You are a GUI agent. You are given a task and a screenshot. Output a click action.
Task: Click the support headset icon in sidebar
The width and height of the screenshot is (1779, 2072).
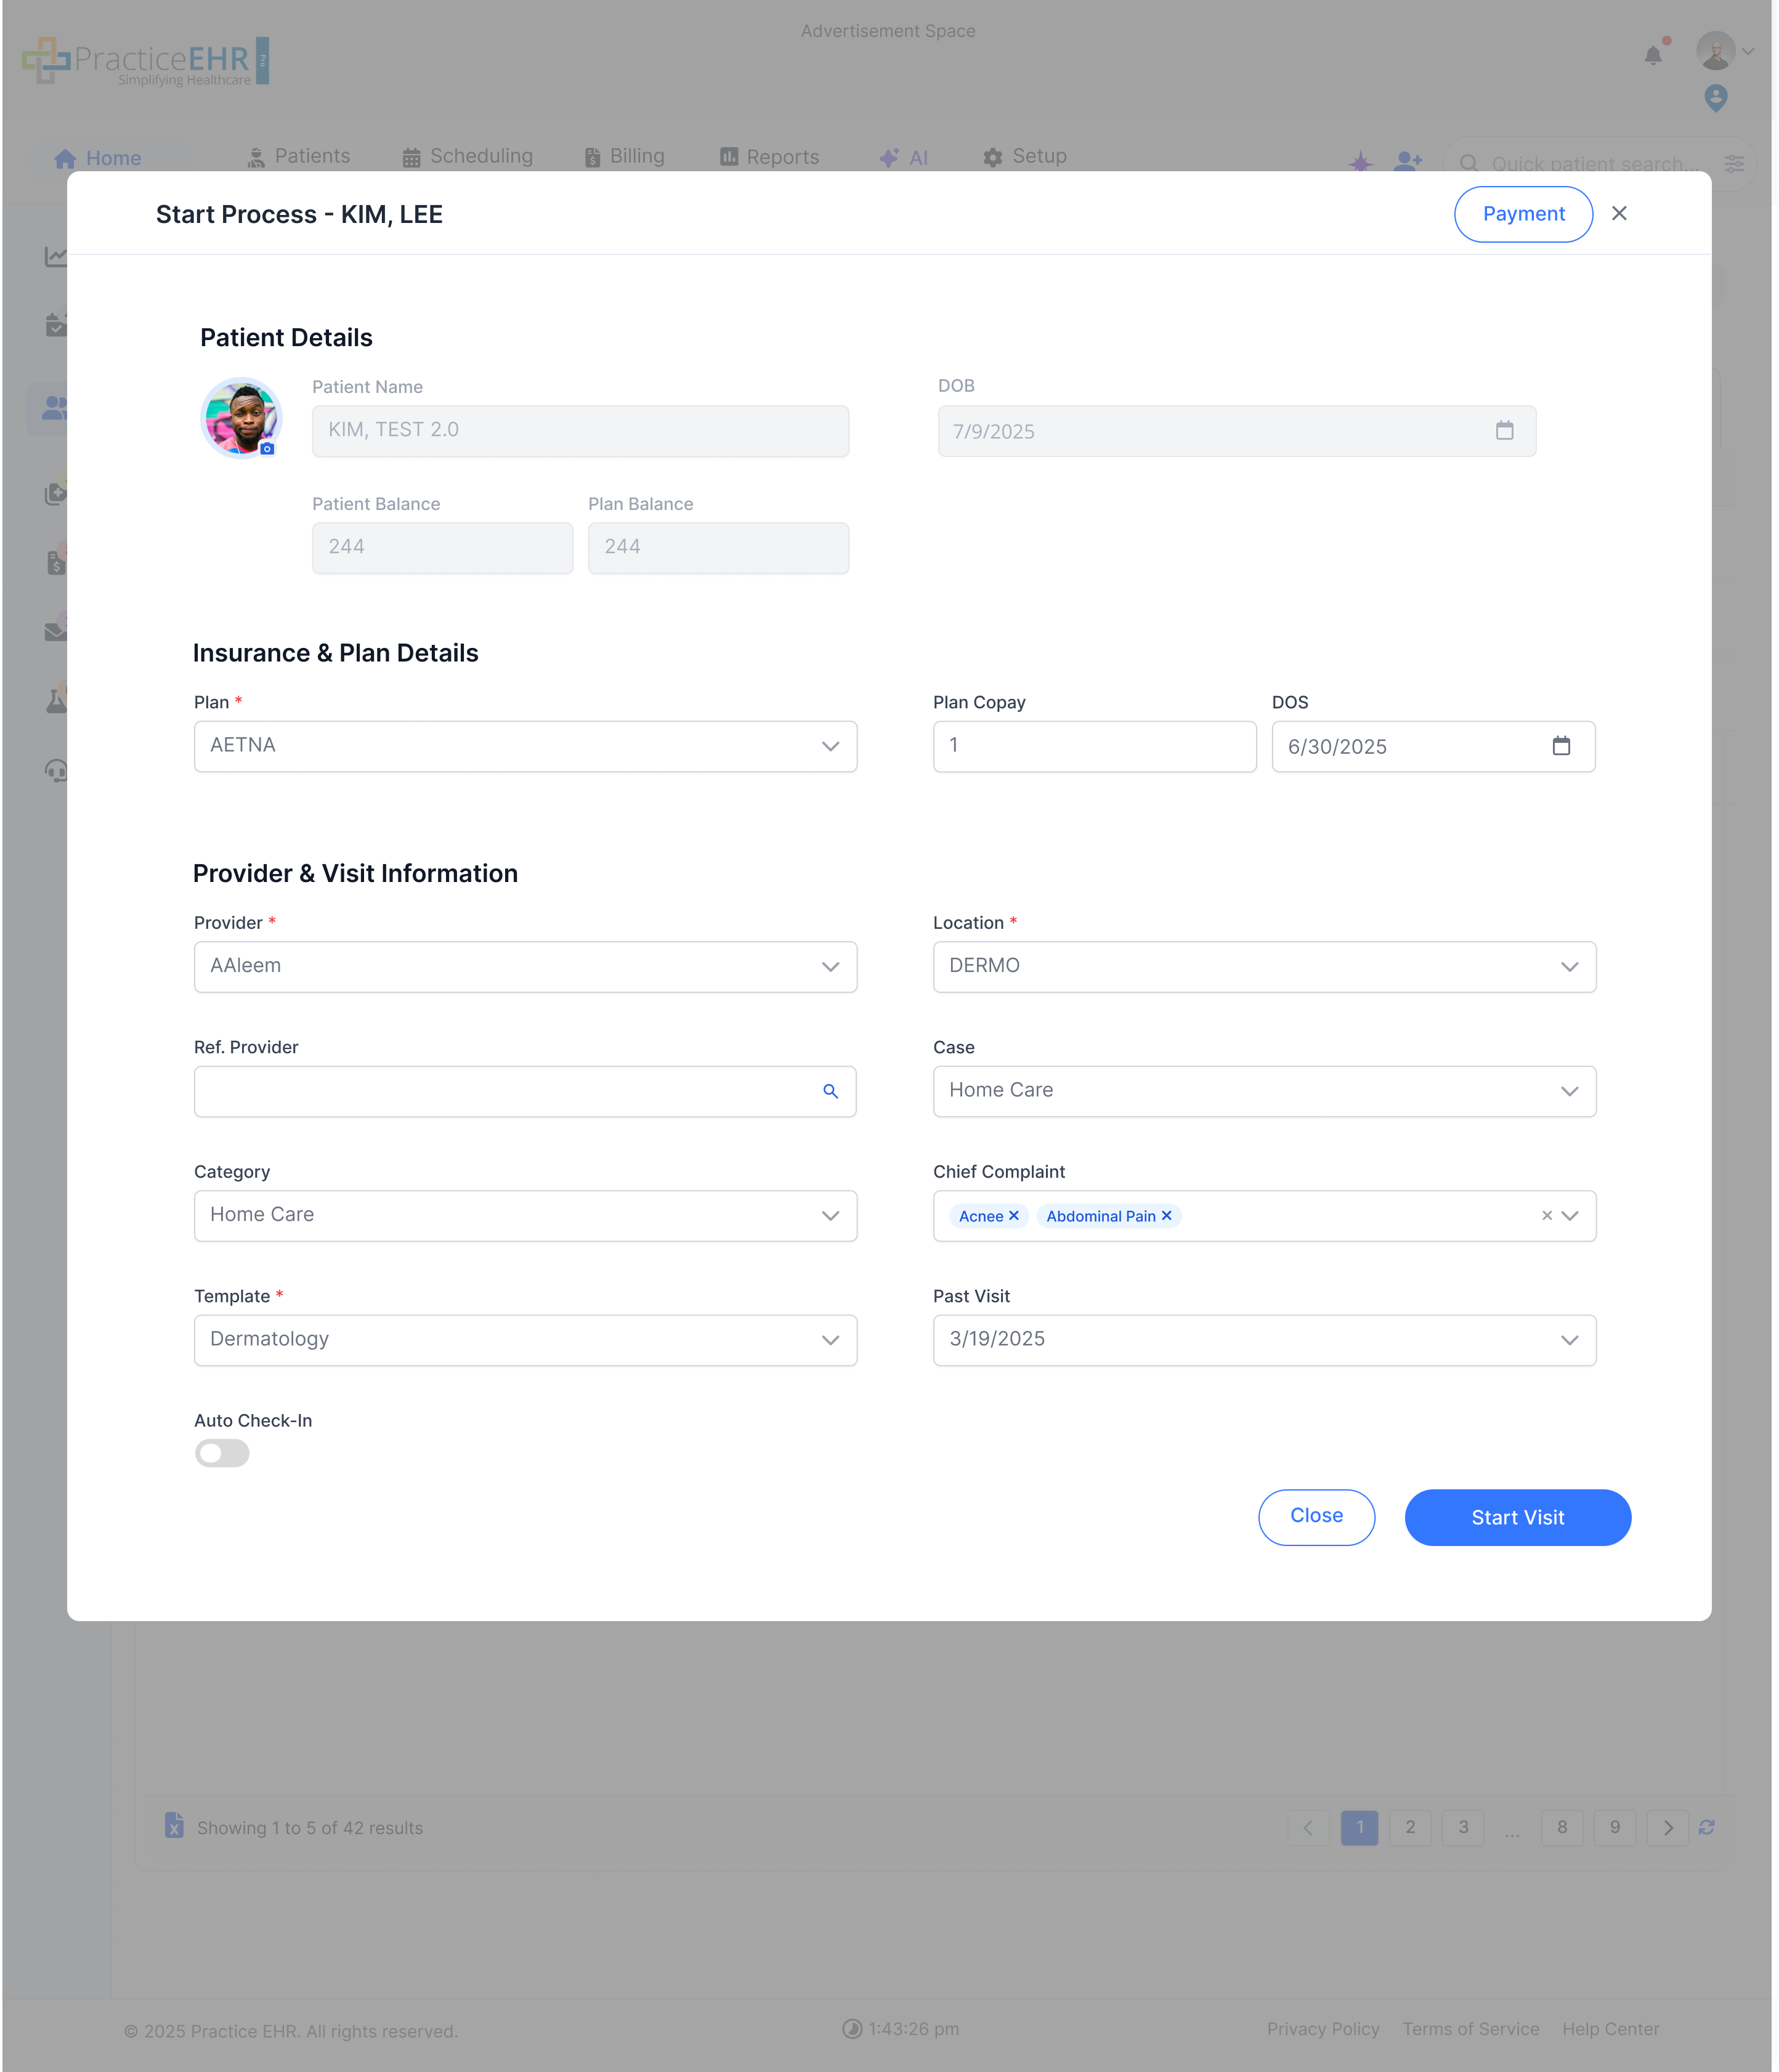click(x=55, y=770)
